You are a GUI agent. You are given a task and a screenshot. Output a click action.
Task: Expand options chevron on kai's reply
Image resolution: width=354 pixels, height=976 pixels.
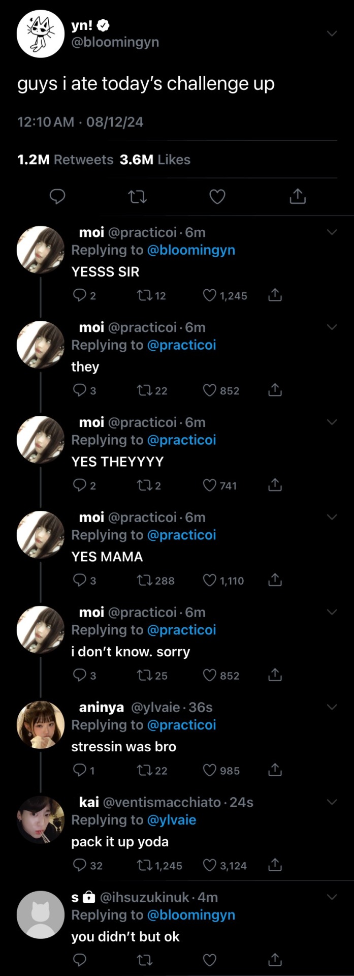(332, 802)
